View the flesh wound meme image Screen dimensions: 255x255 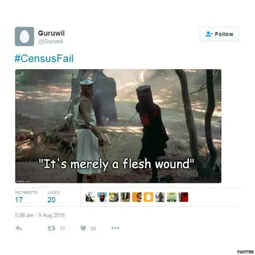(118, 126)
